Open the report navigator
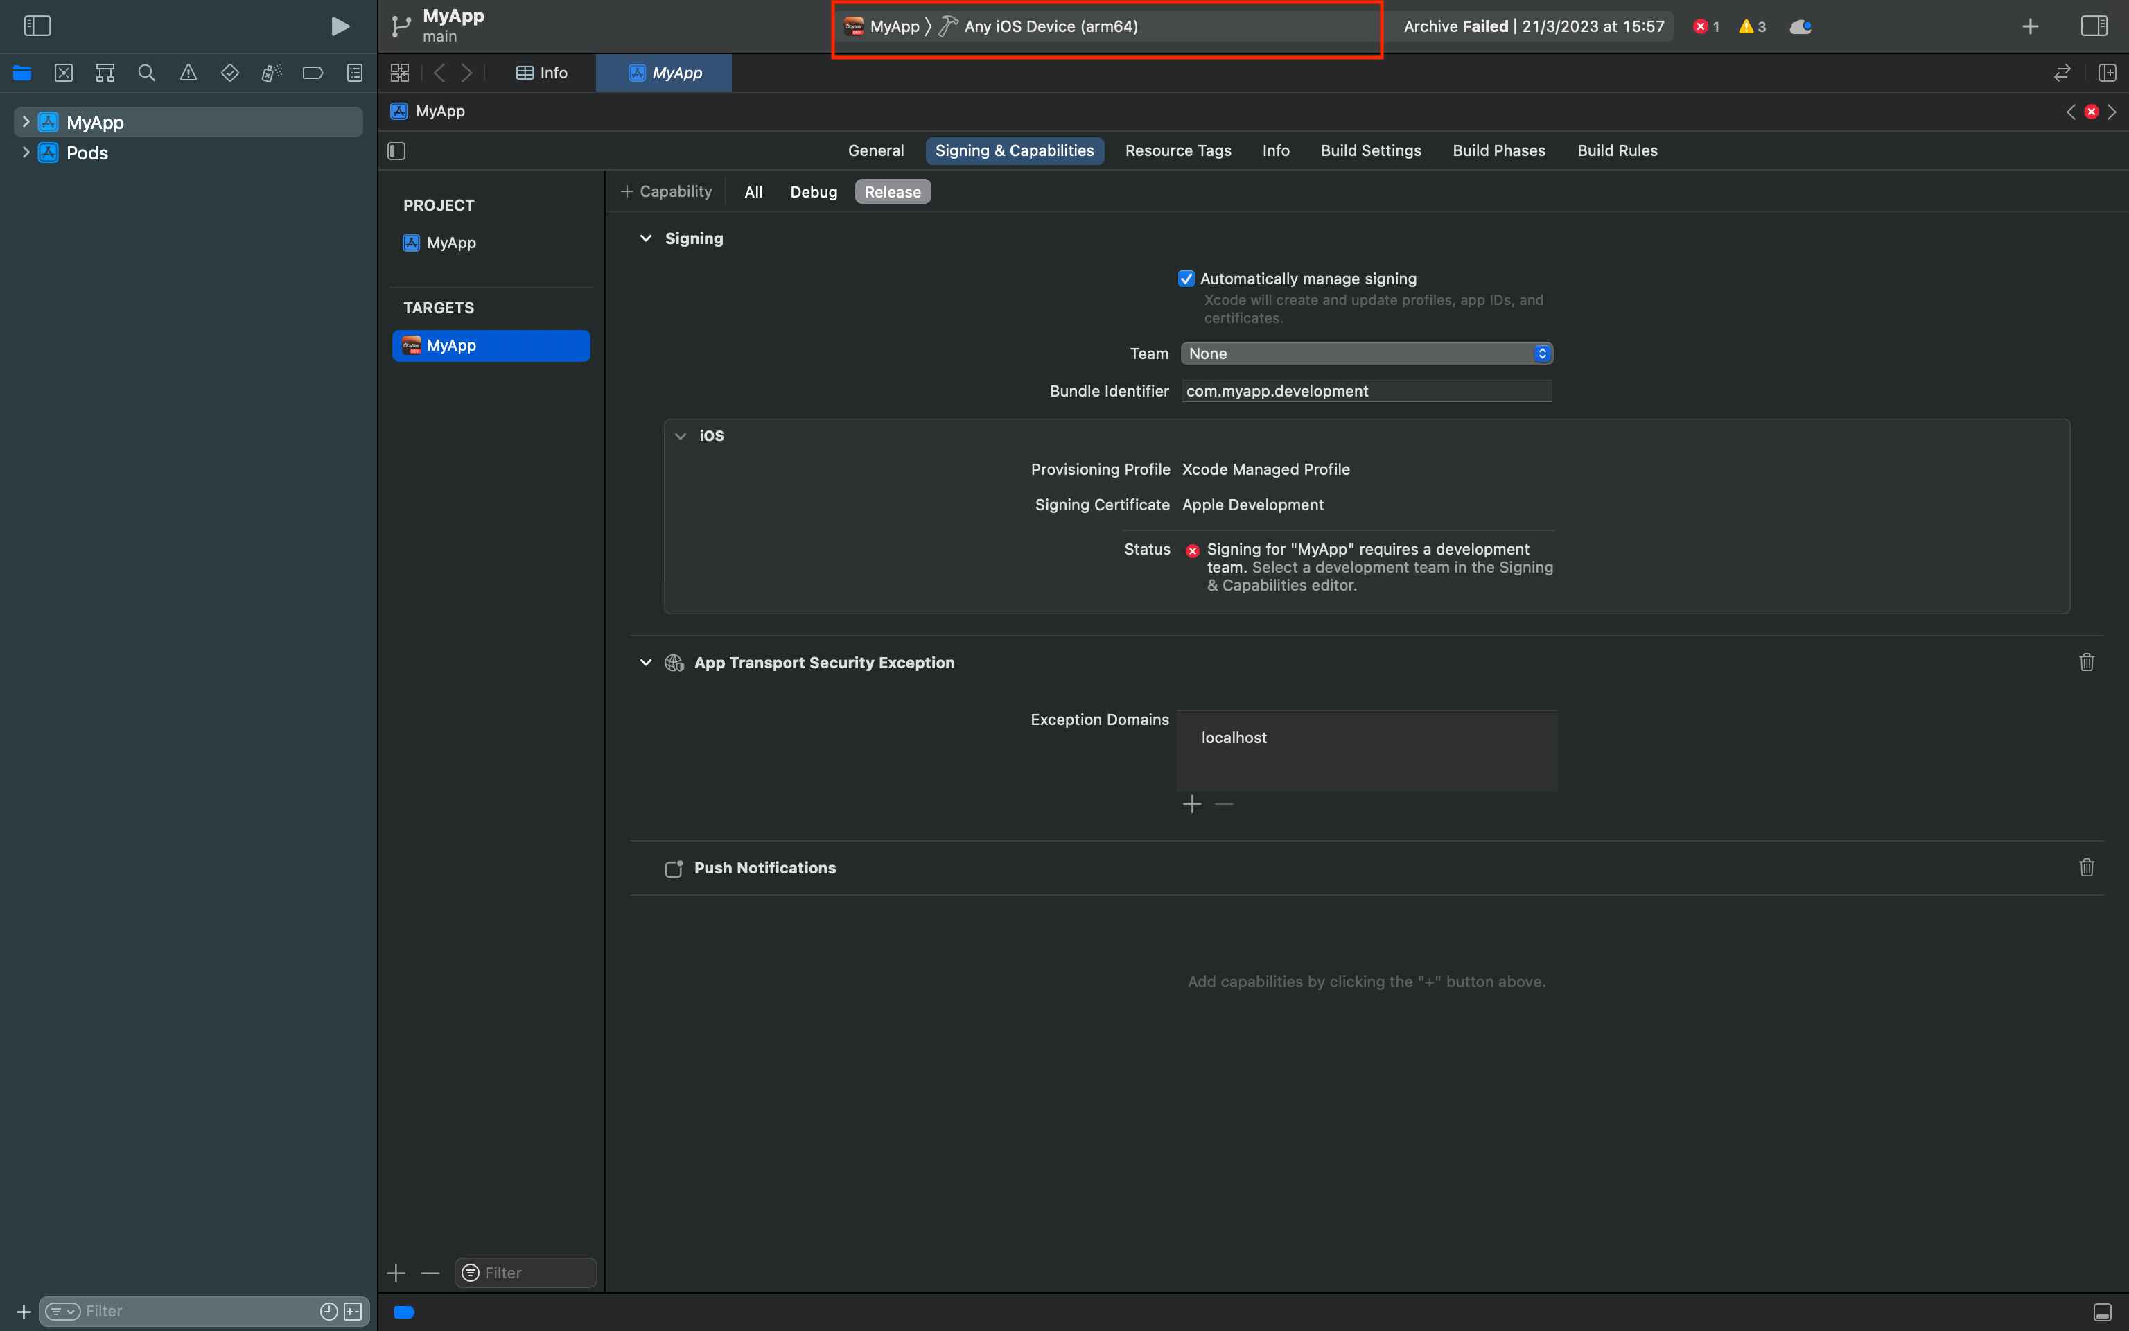This screenshot has width=2129, height=1331. click(355, 73)
